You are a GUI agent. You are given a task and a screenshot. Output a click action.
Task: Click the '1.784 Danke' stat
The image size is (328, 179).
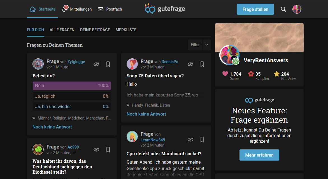[x=232, y=76]
